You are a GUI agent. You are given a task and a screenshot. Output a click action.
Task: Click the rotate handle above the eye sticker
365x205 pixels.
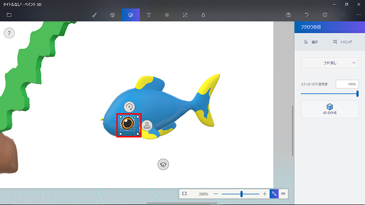click(x=129, y=107)
